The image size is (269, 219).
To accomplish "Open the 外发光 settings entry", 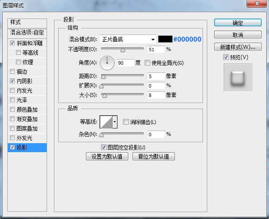I will point(24,138).
